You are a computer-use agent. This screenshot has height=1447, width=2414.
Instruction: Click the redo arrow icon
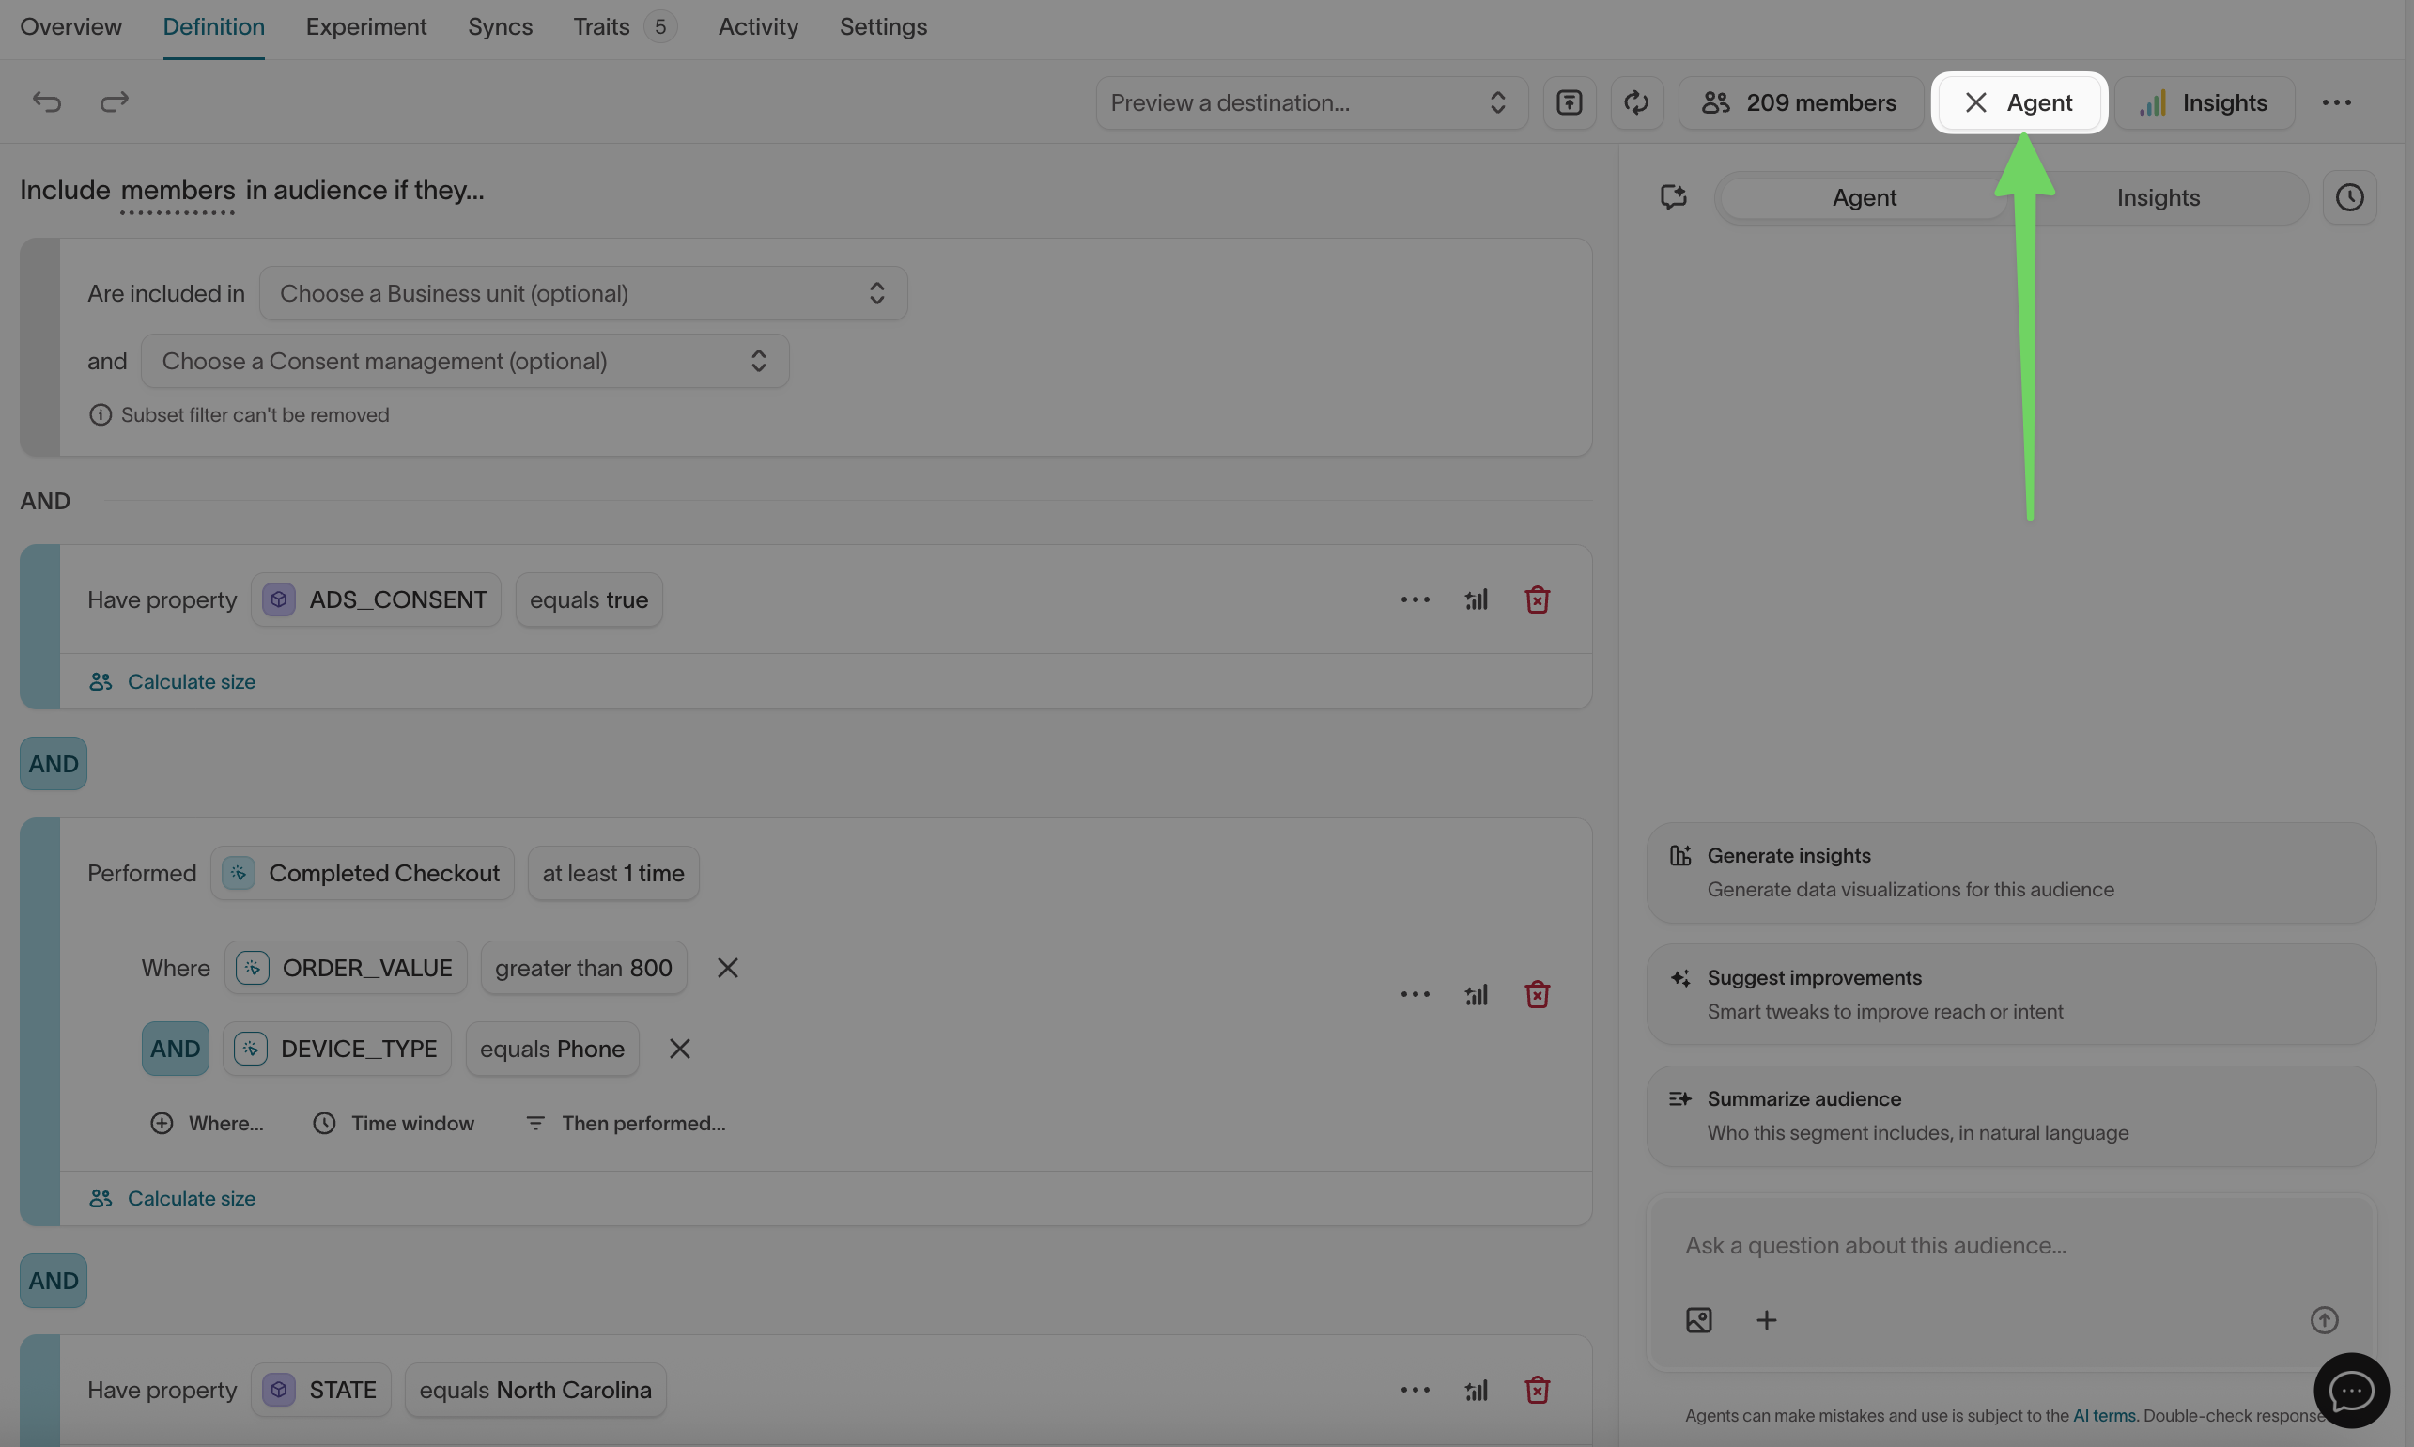(x=114, y=102)
